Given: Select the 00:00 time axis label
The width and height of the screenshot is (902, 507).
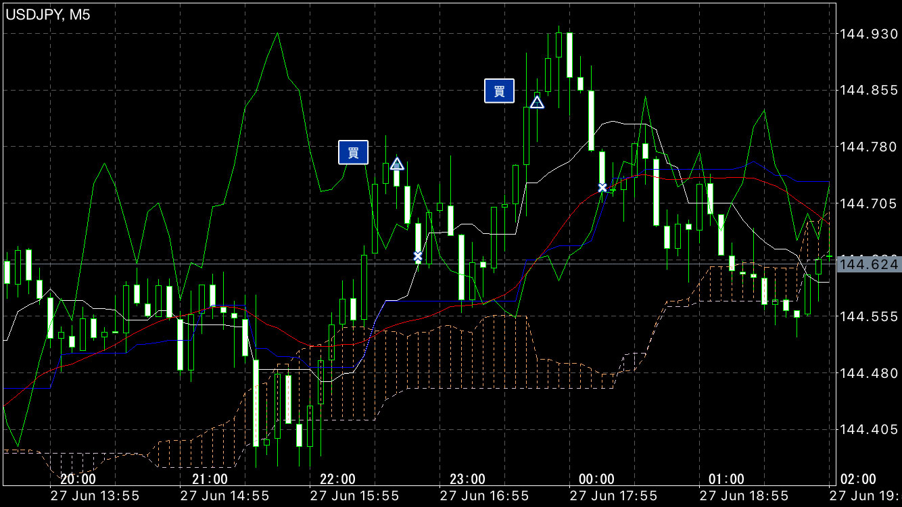Looking at the screenshot, I should [596, 479].
